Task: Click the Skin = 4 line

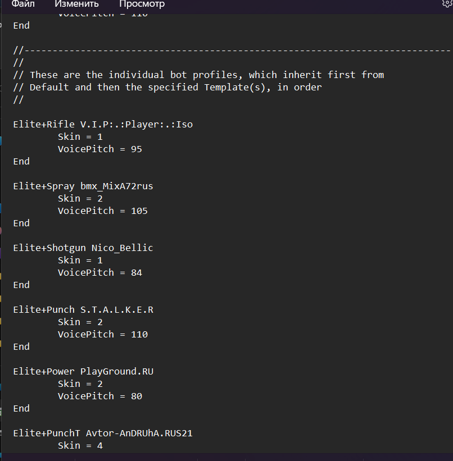Action: pos(80,445)
